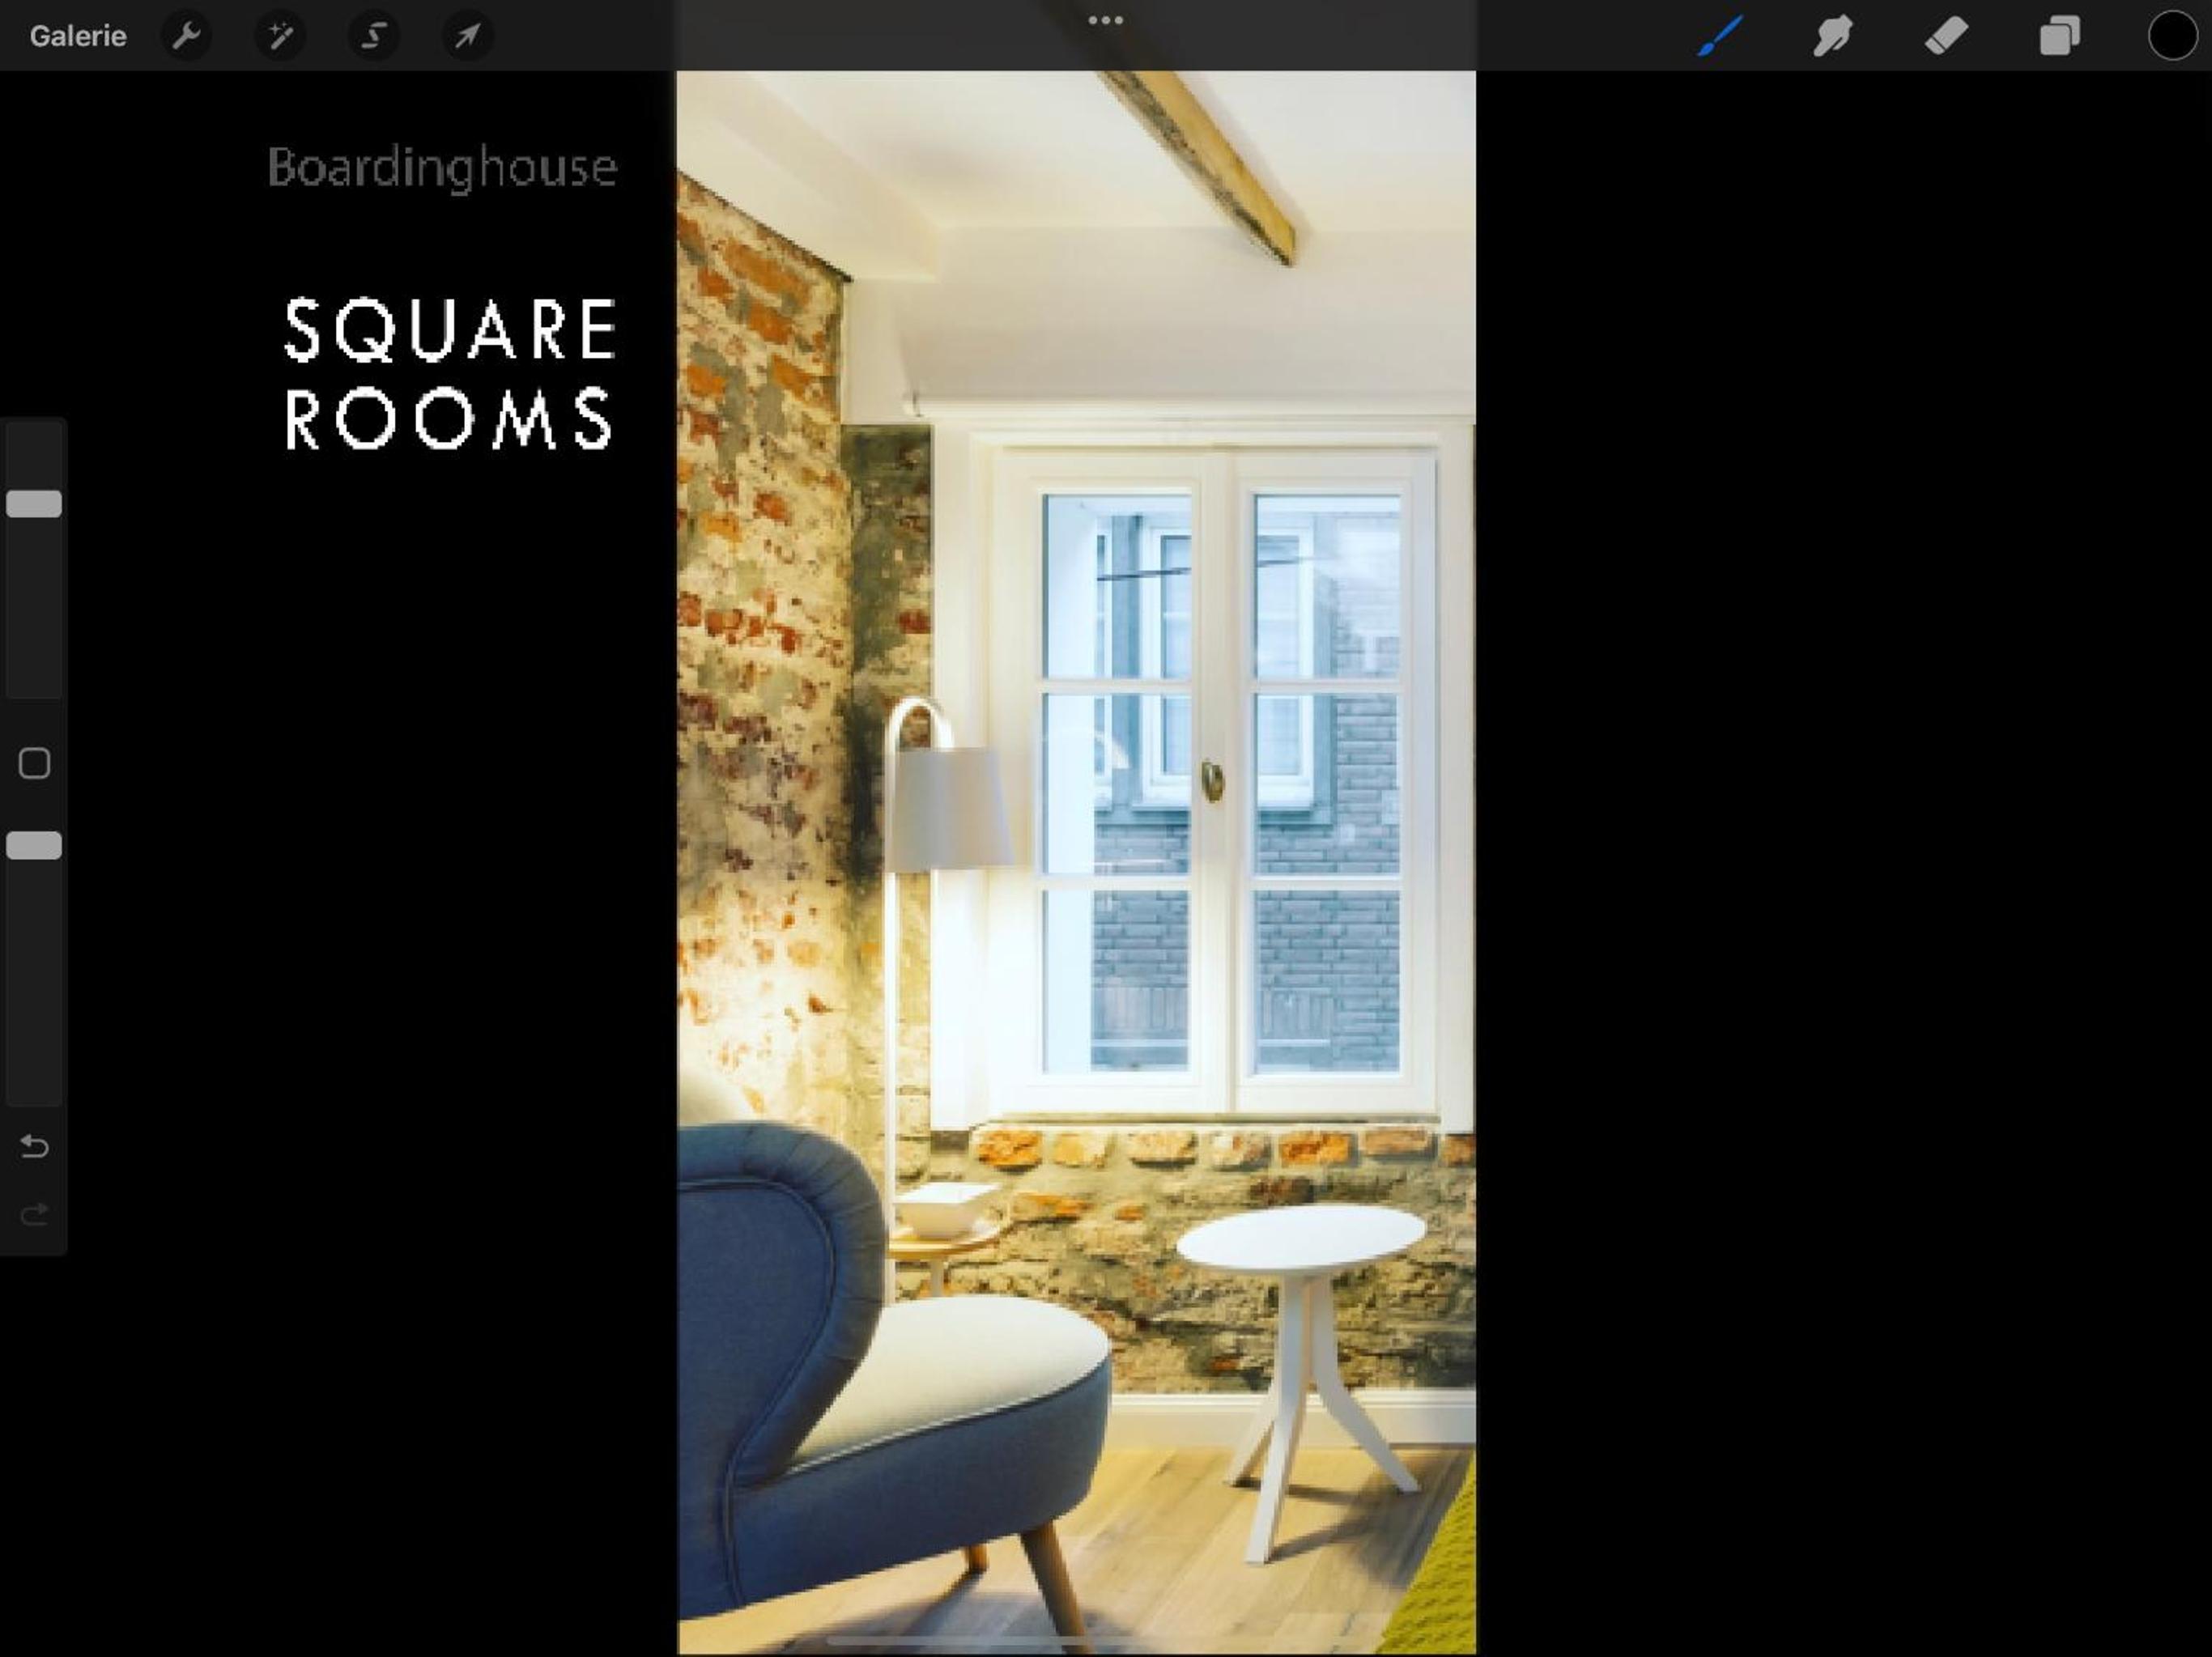Select the Smudge finger tool

[1833, 36]
